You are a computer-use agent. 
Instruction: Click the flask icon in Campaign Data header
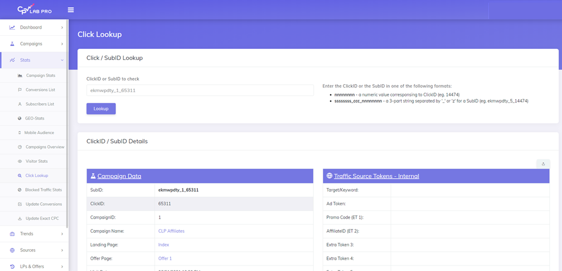(x=93, y=176)
